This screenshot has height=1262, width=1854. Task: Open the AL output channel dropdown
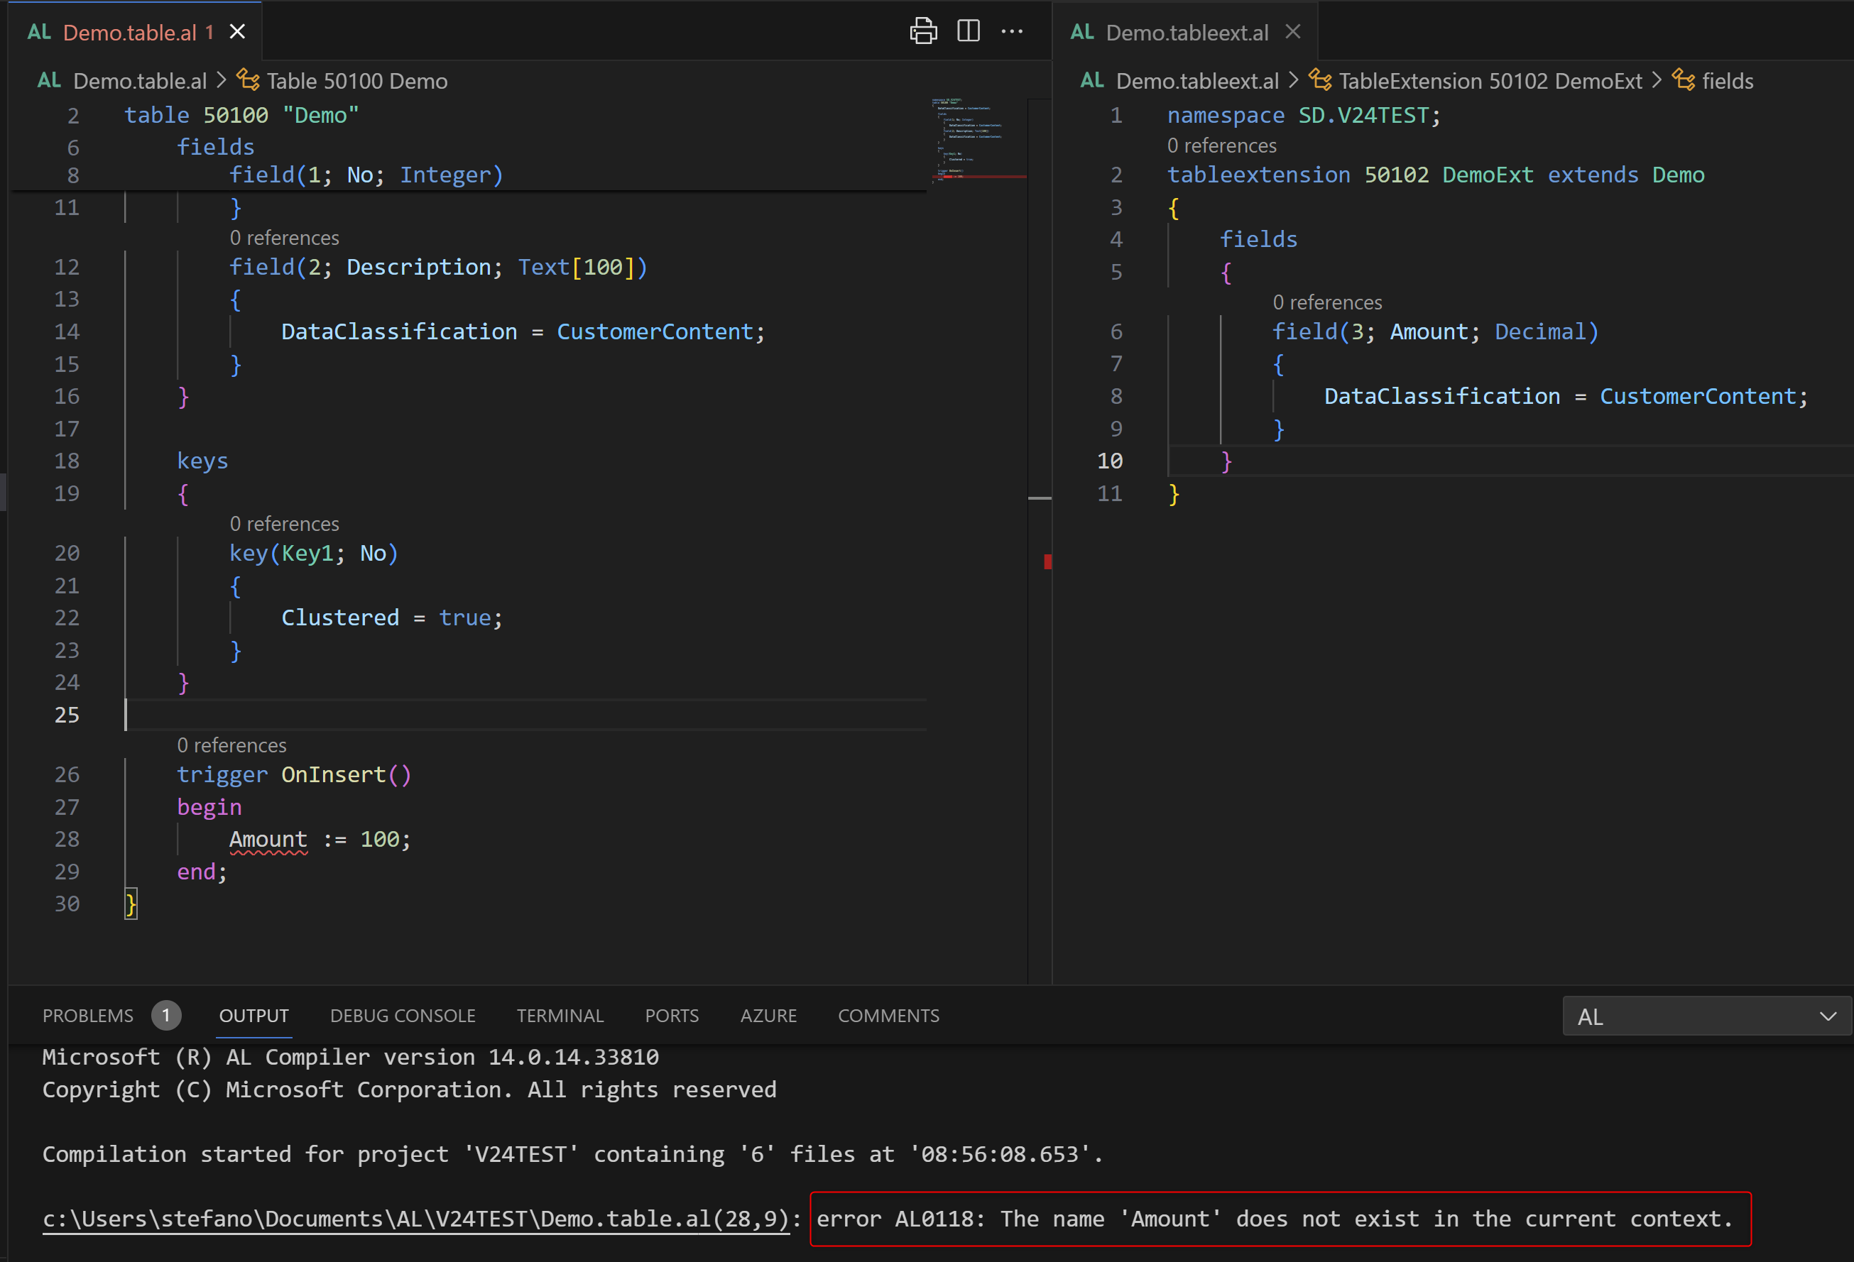pyautogui.click(x=1706, y=1016)
